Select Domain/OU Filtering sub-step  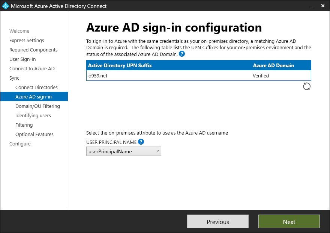(x=37, y=106)
